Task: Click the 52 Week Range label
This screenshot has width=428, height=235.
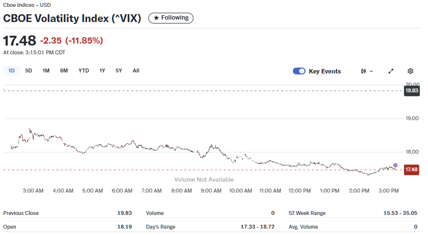Action: [307, 213]
